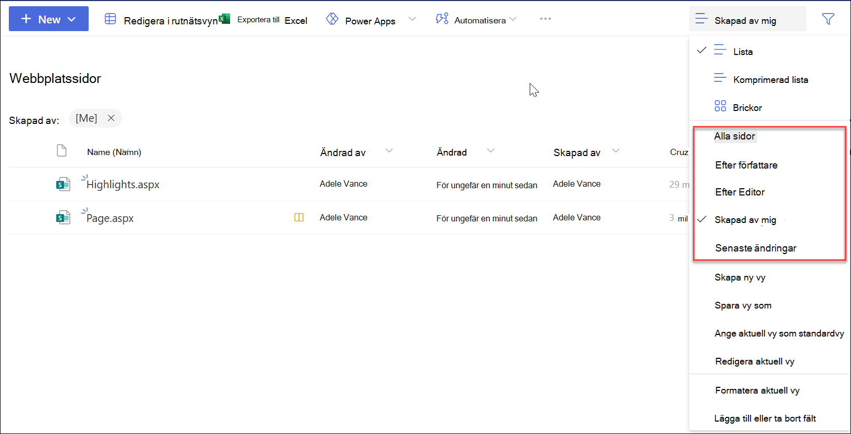
Task: Open Power Apps diamond icon
Action: pos(332,19)
